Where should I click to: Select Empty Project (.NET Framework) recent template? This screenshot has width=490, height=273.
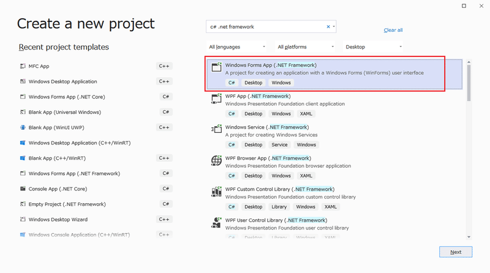[67, 204]
